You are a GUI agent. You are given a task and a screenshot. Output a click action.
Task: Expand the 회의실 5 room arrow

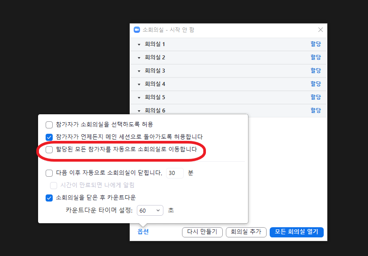pos(139,97)
